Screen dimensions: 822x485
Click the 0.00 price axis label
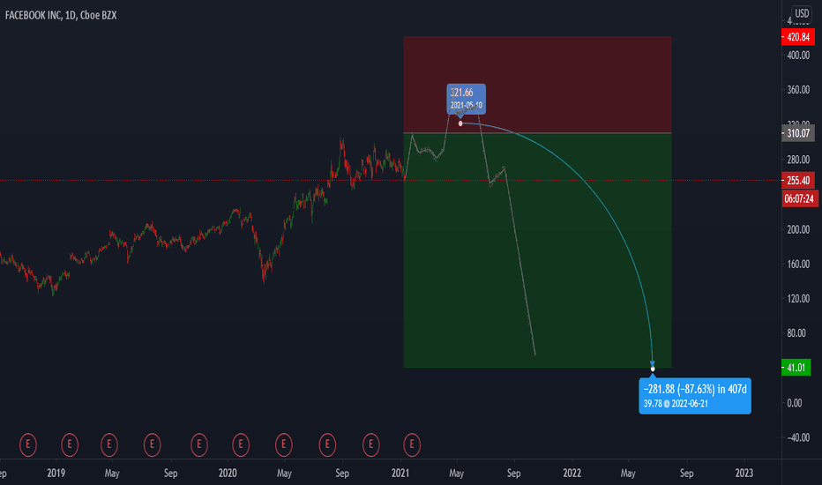795,403
